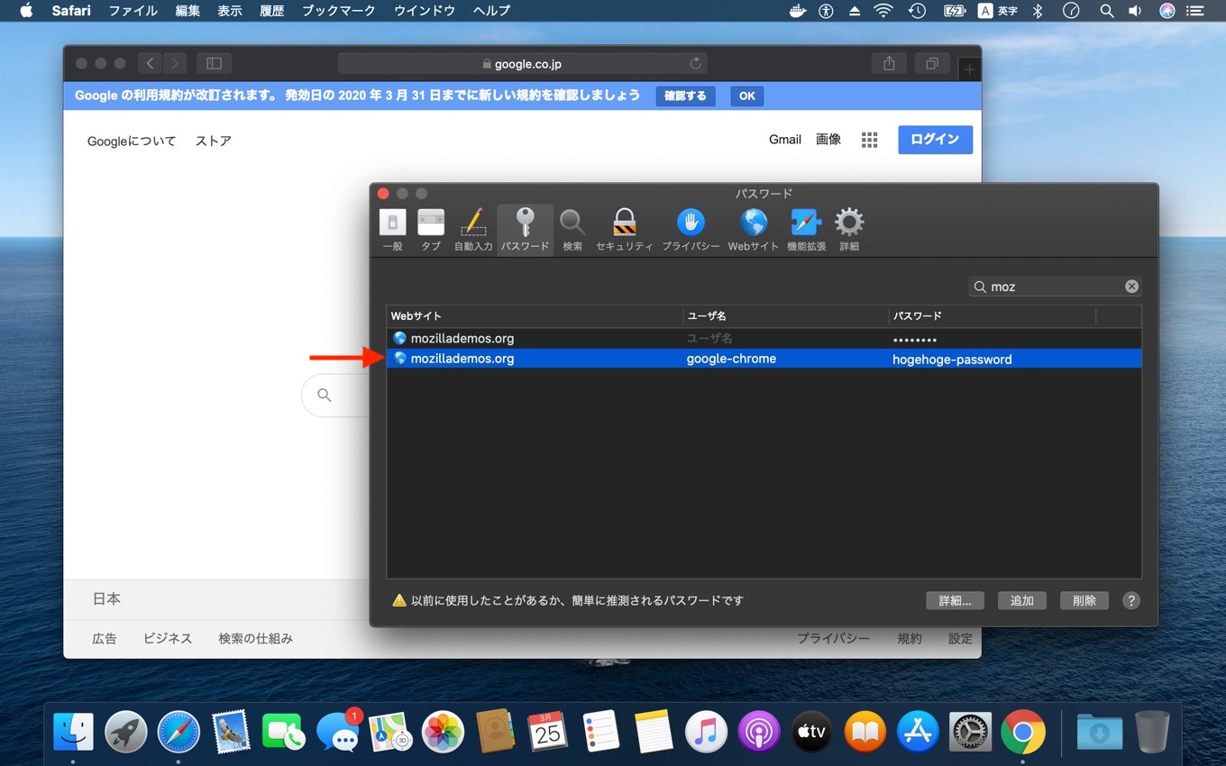Open the 画像 link on Google
Screen dimensions: 1226x766
tap(828, 139)
